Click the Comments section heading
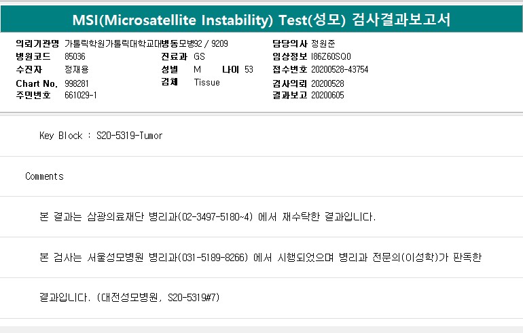 pyautogui.click(x=44, y=176)
